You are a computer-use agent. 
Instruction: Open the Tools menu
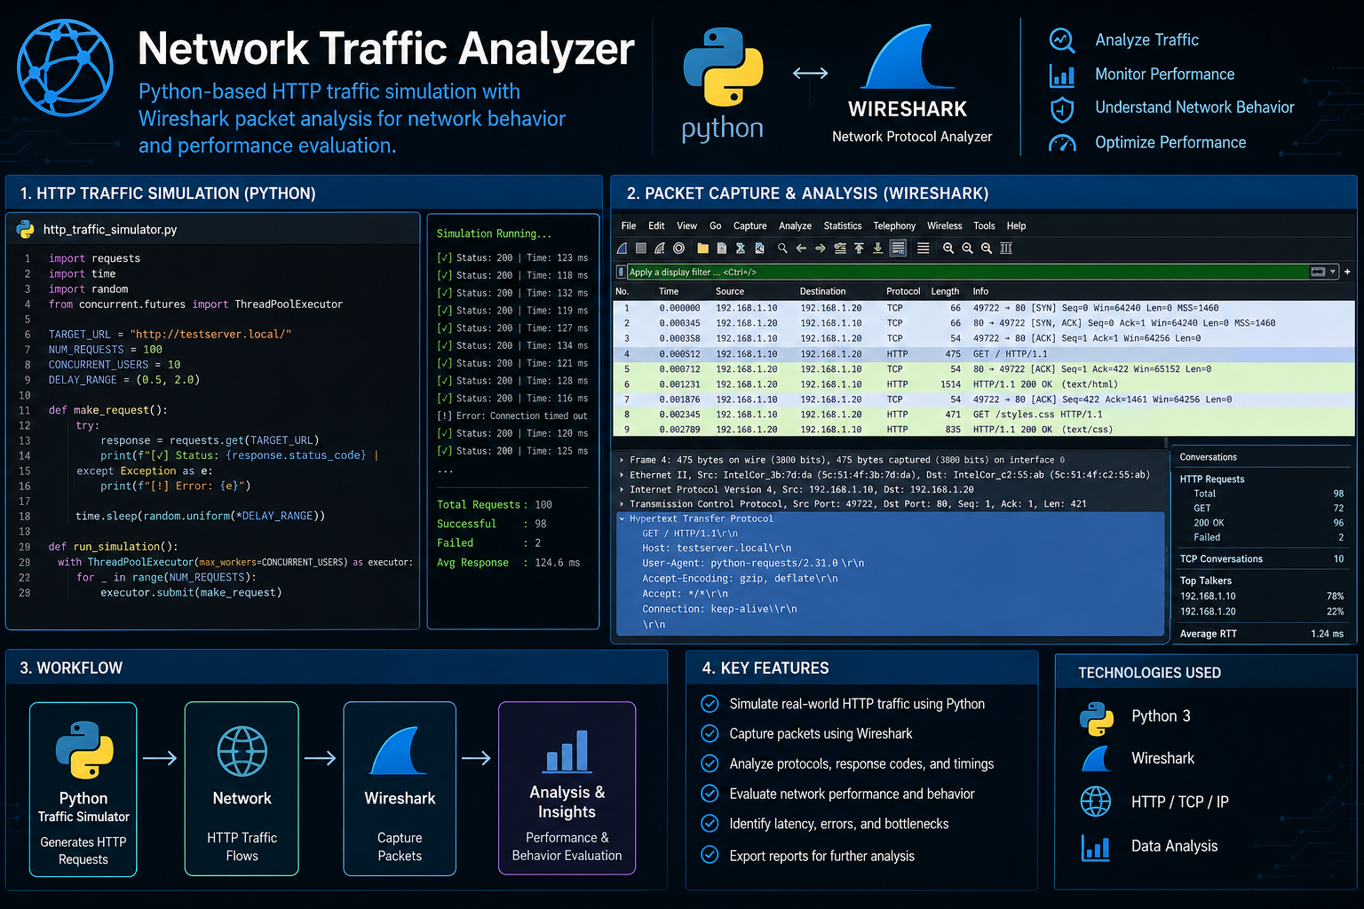pos(984,225)
